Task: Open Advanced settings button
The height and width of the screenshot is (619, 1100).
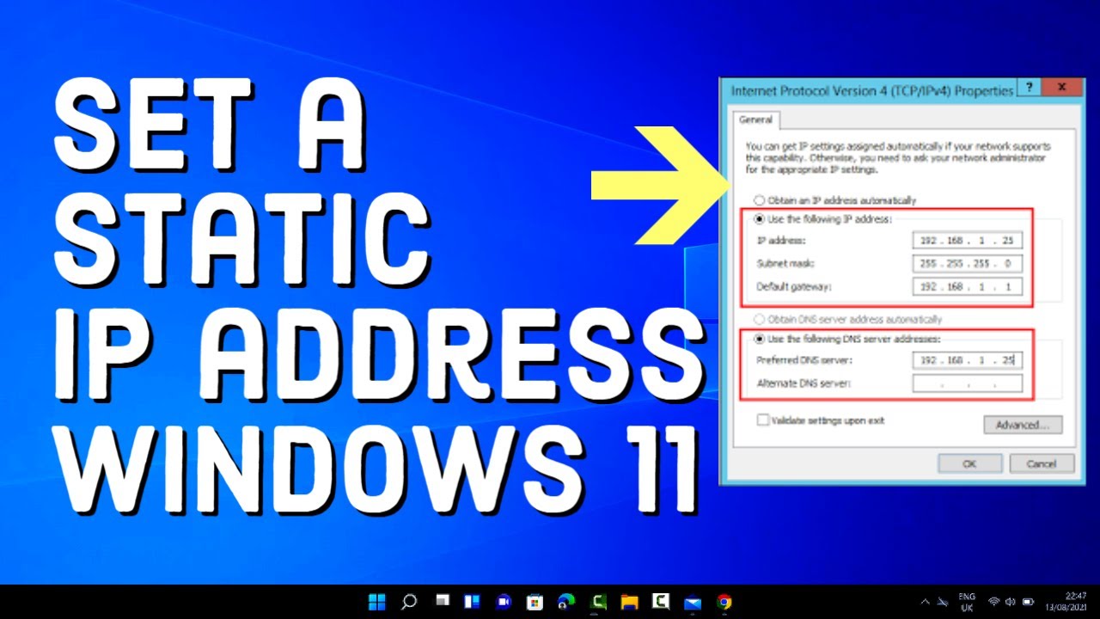Action: [1023, 425]
